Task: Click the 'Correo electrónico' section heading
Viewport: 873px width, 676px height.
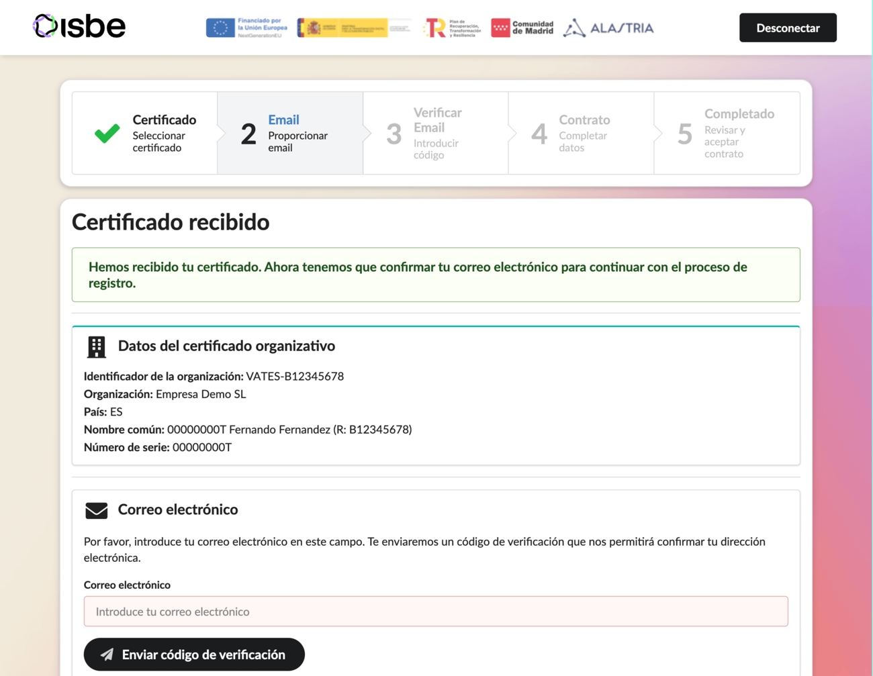Action: (x=178, y=510)
